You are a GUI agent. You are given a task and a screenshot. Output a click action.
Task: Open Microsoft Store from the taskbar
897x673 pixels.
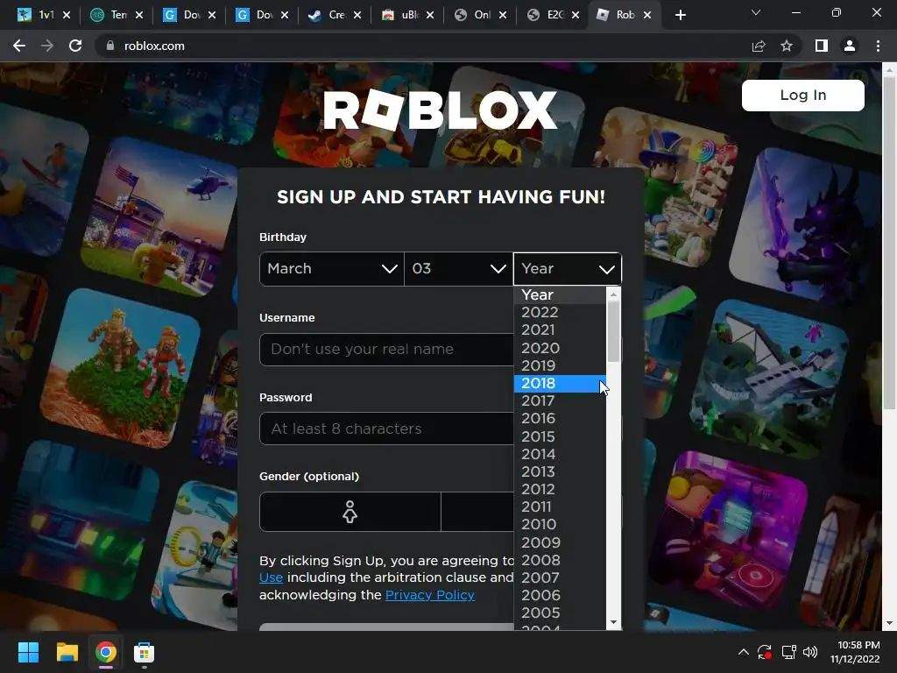(x=145, y=652)
